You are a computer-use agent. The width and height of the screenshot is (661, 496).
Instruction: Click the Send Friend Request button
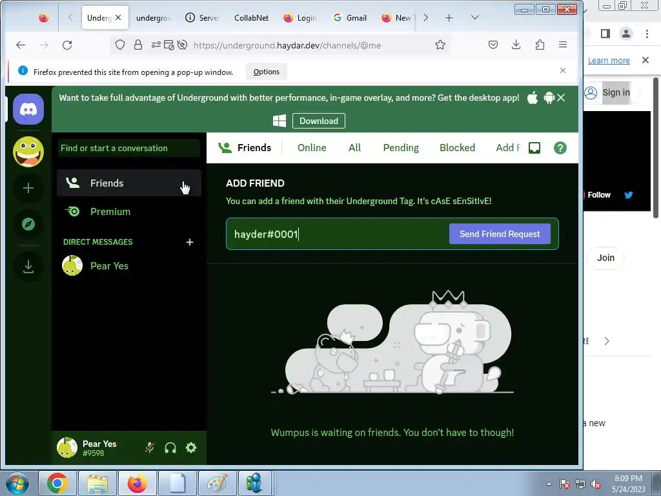click(500, 234)
